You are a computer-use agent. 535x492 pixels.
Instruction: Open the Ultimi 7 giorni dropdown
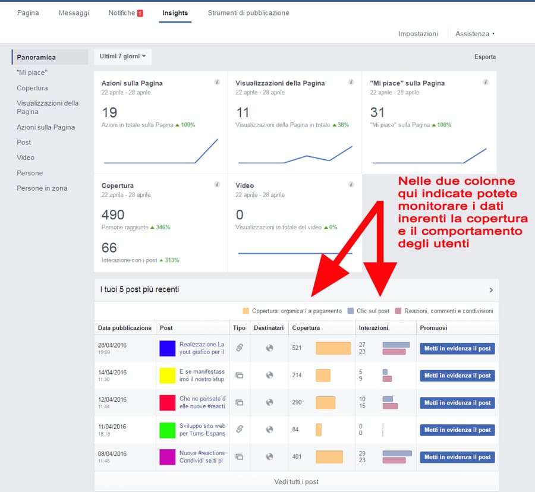[123, 56]
